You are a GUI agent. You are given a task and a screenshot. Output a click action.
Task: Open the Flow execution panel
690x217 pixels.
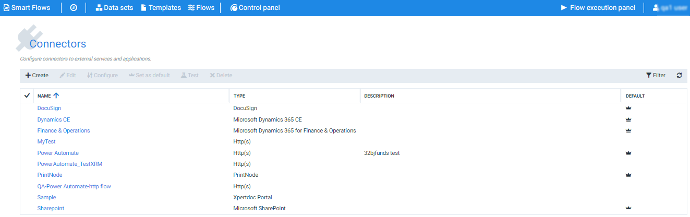(598, 8)
